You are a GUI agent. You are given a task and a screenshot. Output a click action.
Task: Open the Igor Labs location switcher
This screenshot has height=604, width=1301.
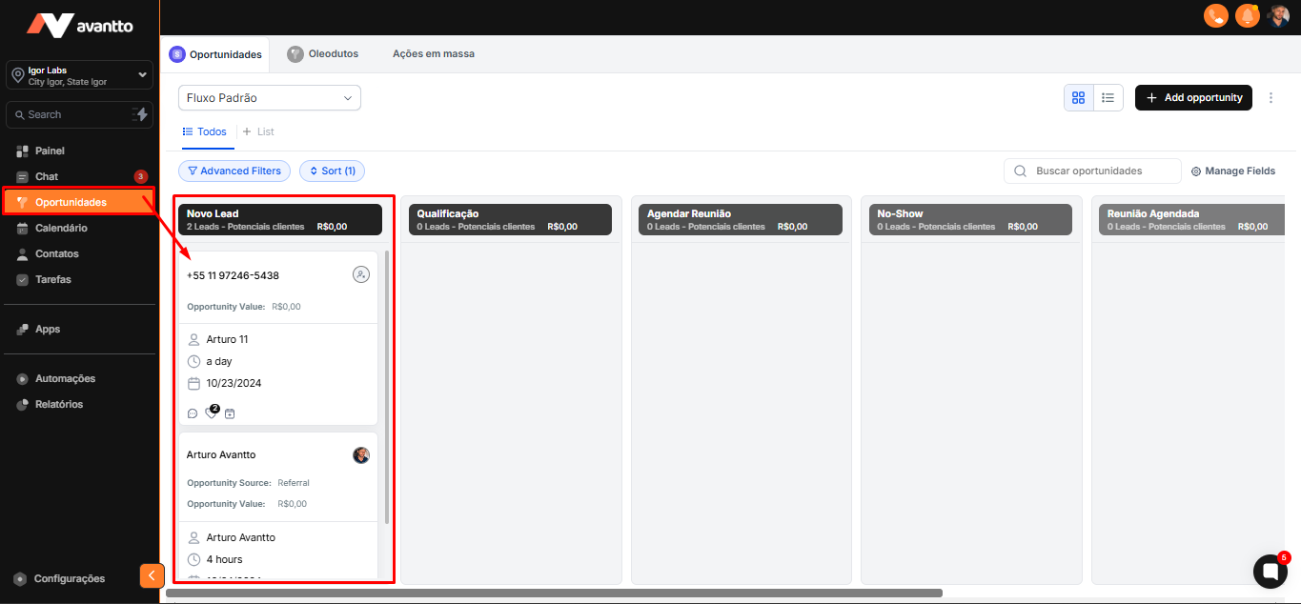click(79, 75)
